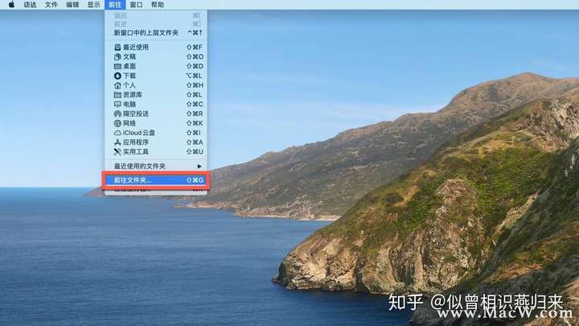The image size is (579, 326).
Task: Click the 文稿 (Documents) icon in Go menu
Action: pyautogui.click(x=117, y=56)
